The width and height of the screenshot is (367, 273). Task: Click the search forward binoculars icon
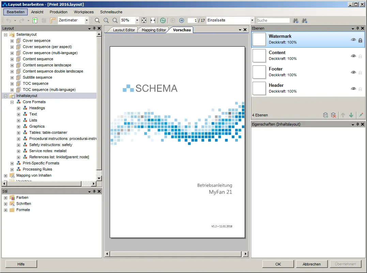coord(304,20)
